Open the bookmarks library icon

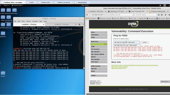[162, 15]
